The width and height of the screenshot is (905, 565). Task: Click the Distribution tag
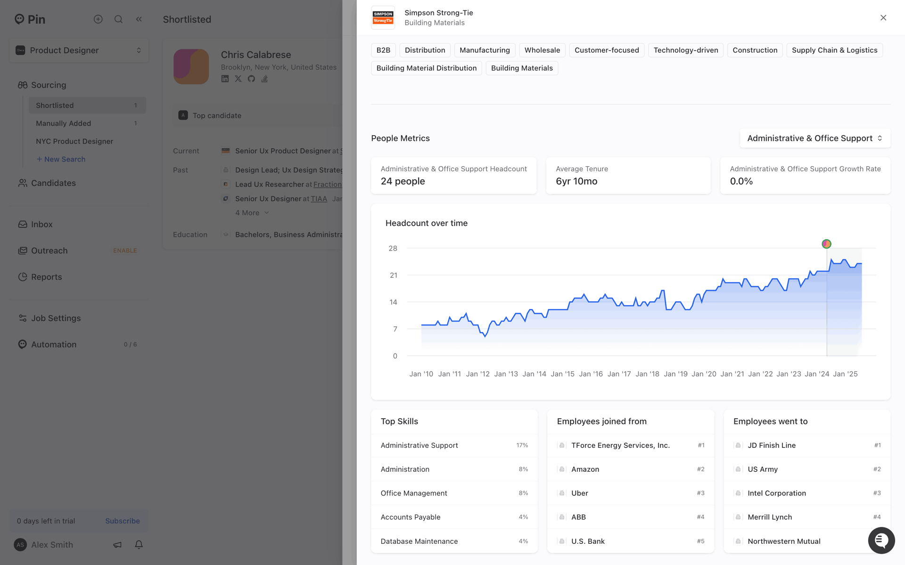pos(425,50)
